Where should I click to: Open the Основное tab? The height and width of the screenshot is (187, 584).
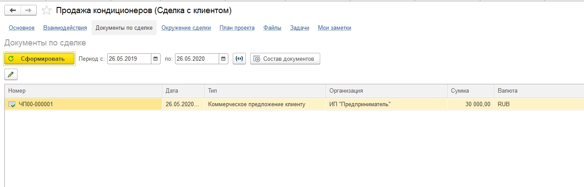point(21,28)
